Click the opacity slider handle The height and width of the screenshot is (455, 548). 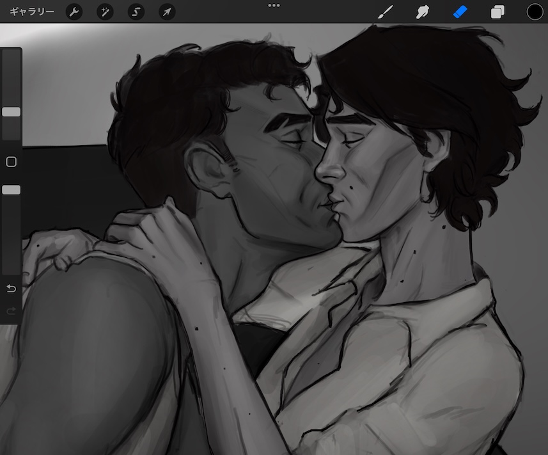pos(11,190)
